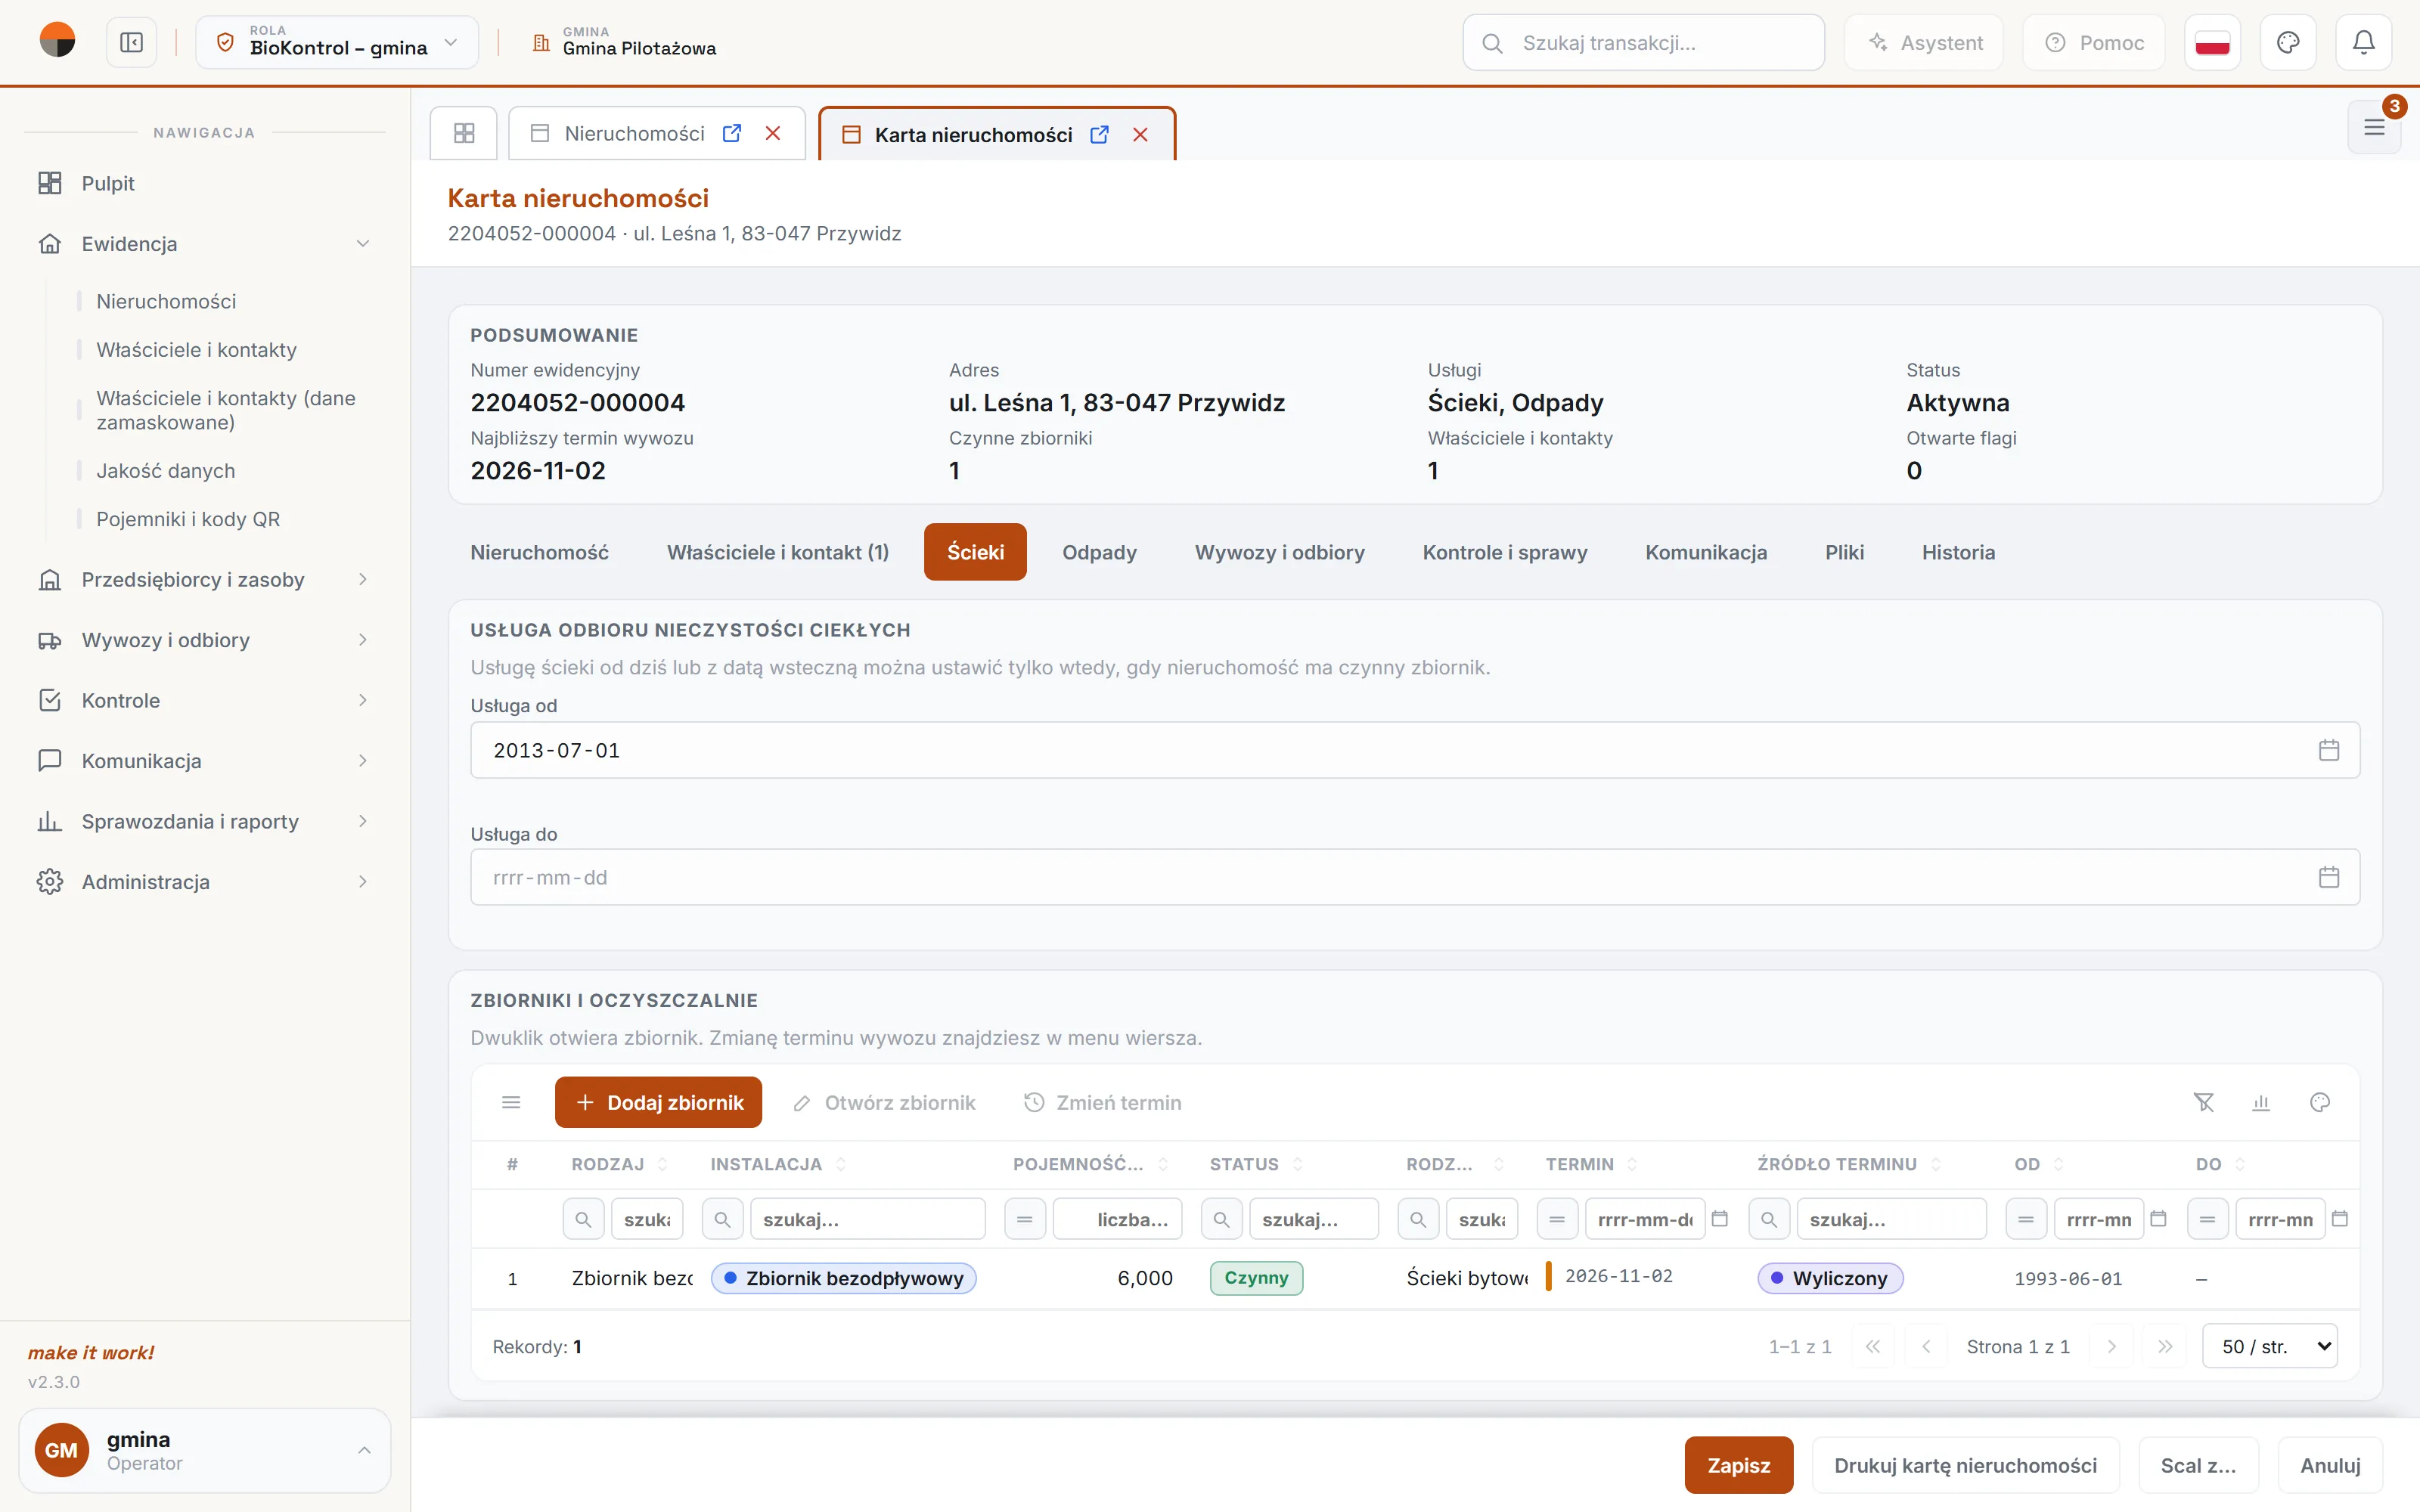Click Drukuj kartę nieruchomości button
Viewport: 2420px width, 1512px height.
pos(1965,1465)
